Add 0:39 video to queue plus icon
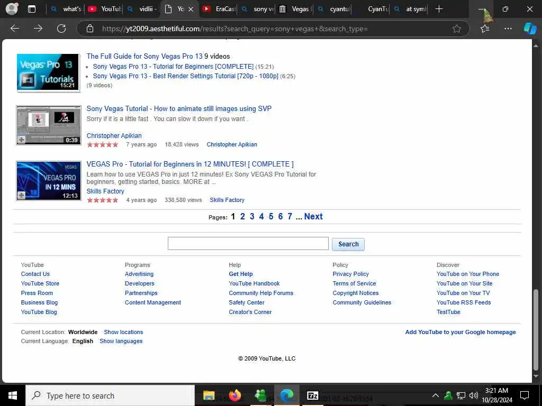Image resolution: width=542 pixels, height=406 pixels. 21,140
